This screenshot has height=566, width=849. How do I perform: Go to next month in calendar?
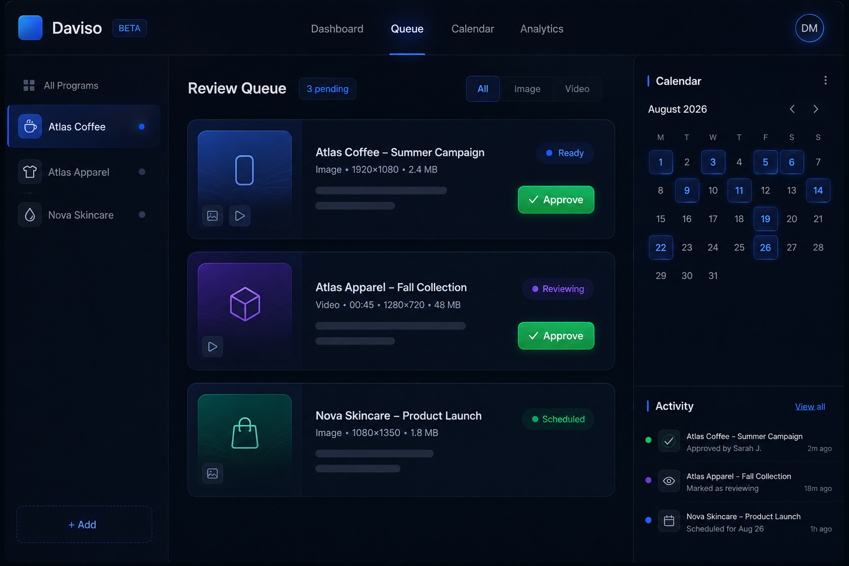coord(816,109)
